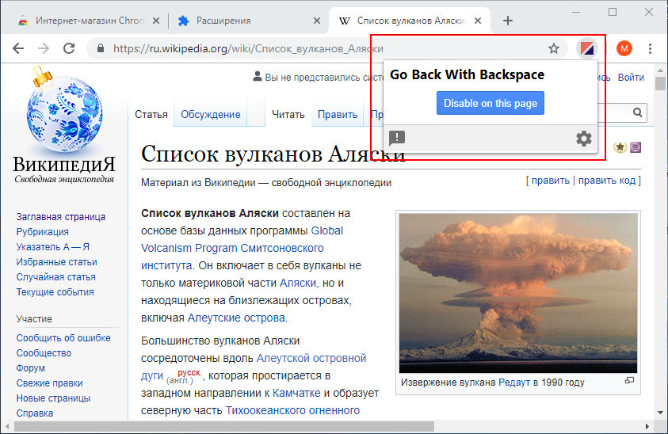Select the Читать tab
The height and width of the screenshot is (434, 668).
288,115
